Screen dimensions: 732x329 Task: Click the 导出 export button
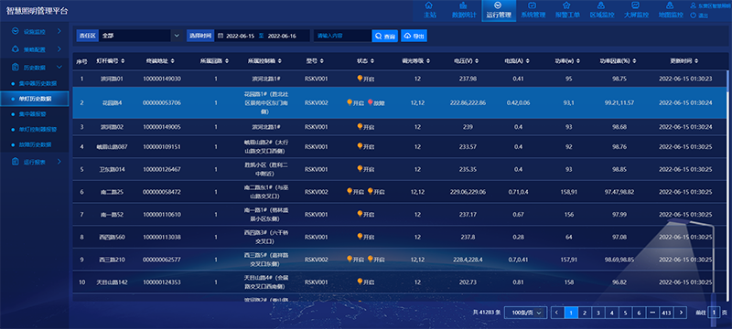(414, 36)
